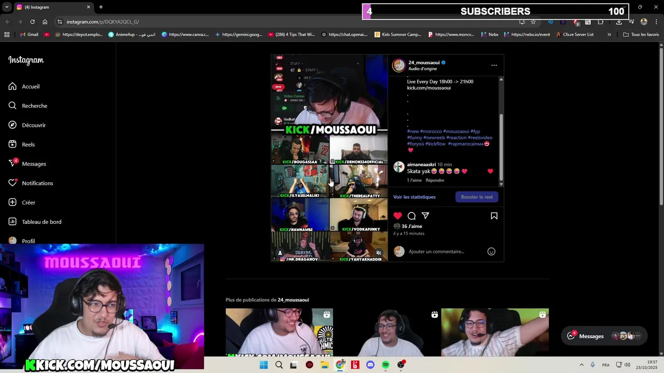Open Tous les favoris folder

[x=641, y=35]
